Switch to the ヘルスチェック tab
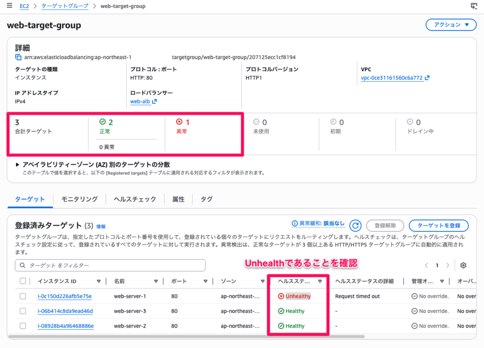This screenshot has width=484, height=348. pyautogui.click(x=135, y=199)
